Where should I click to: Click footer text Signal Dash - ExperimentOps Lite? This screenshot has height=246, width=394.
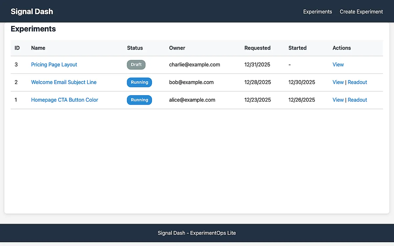tap(197, 233)
